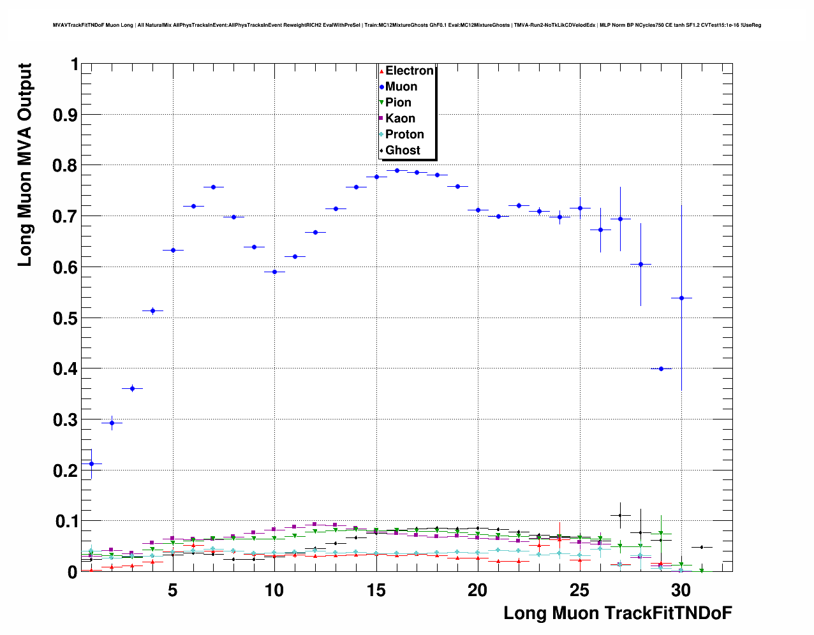Click the black Ghost legend marker

[381, 150]
